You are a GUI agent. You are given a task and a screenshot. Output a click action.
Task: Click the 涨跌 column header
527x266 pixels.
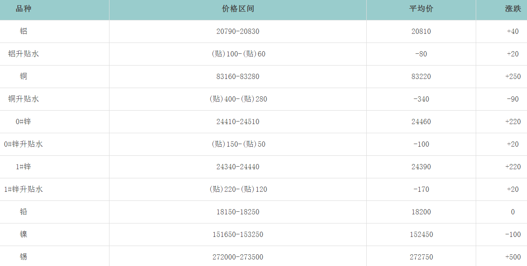513,9
